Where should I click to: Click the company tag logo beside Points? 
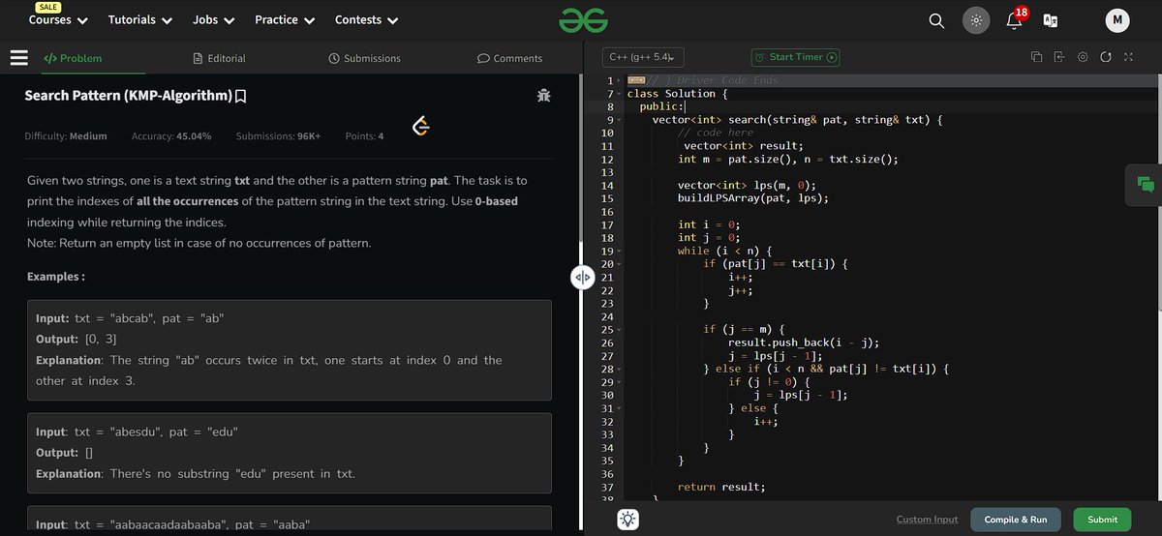[421, 127]
